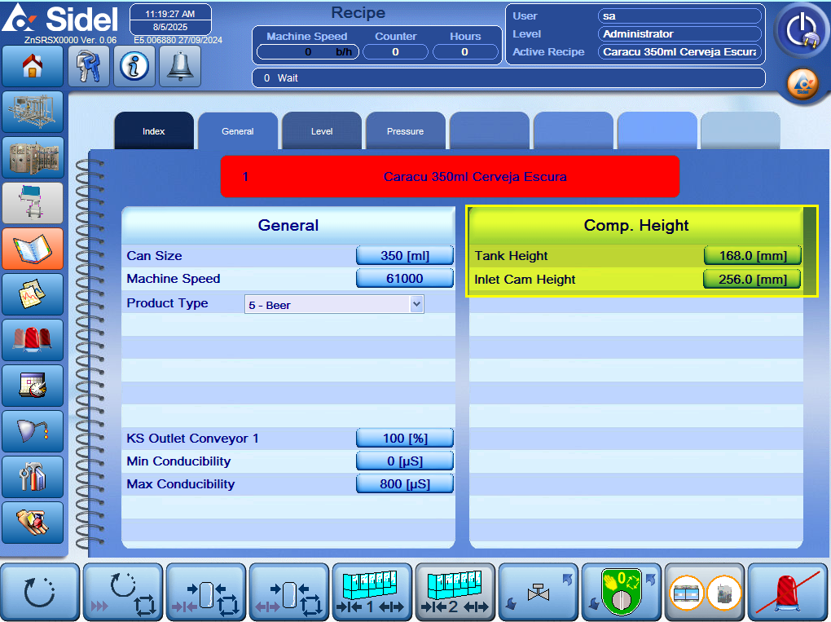The height and width of the screenshot is (622, 831).
Task: Edit the Min Conducibility value
Action: (x=405, y=461)
